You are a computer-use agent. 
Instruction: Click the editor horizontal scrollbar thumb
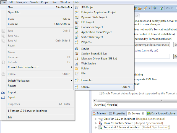click(137, 100)
